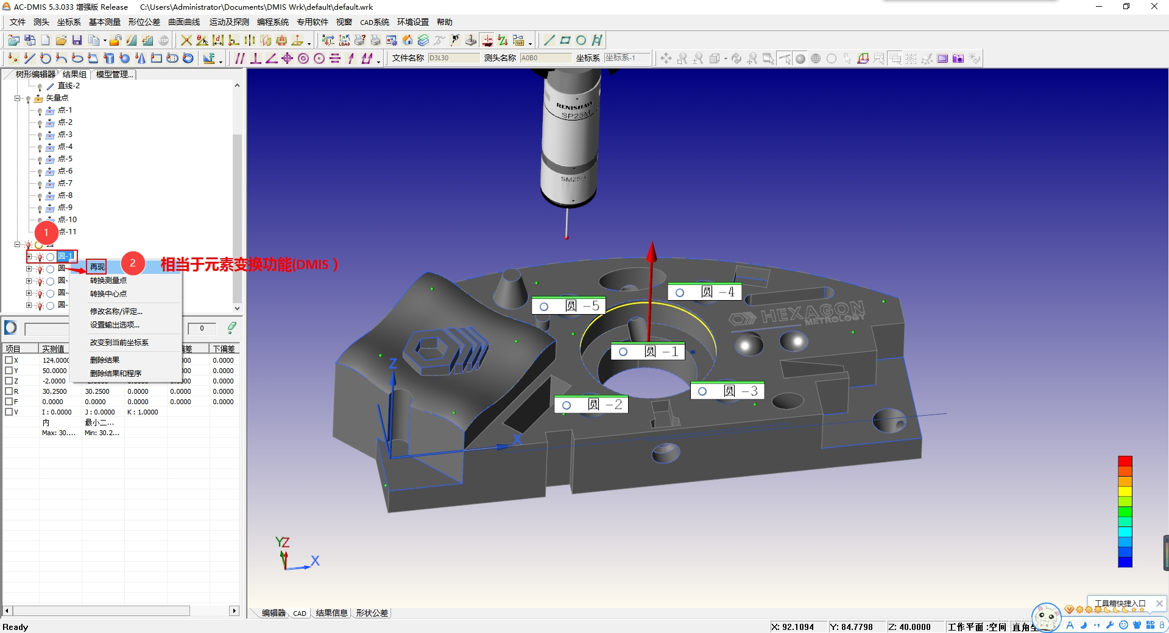Click the 圆 -4 label in the 3D view
Screen dimensions: 1169x633
coord(705,292)
